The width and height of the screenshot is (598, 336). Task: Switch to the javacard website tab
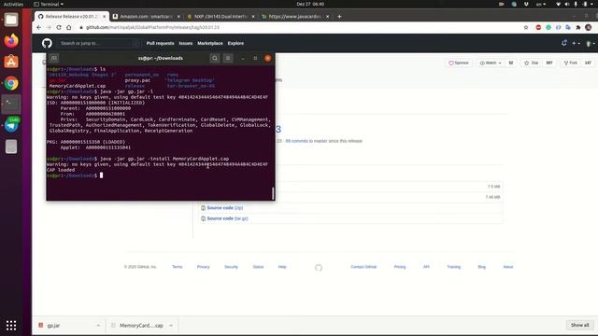[x=294, y=17]
